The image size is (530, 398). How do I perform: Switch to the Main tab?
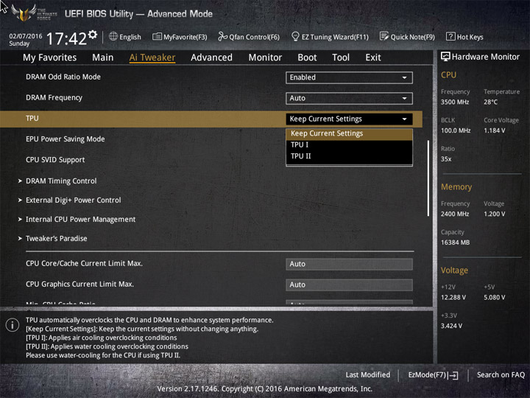tap(103, 57)
